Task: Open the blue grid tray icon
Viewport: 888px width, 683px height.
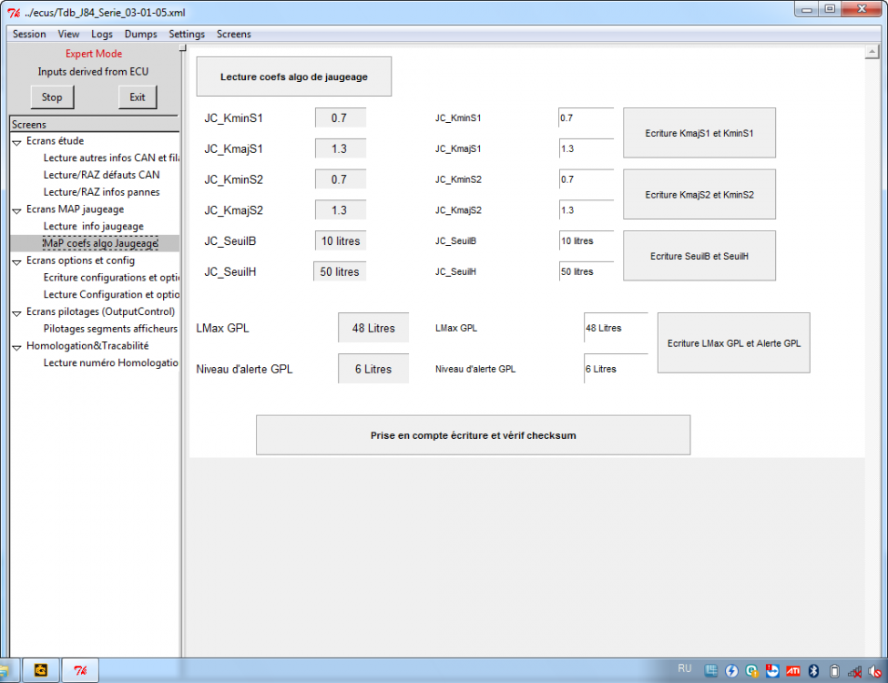Action: [x=711, y=671]
